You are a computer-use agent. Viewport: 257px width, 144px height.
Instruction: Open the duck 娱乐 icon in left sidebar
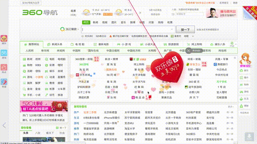pos(4,38)
